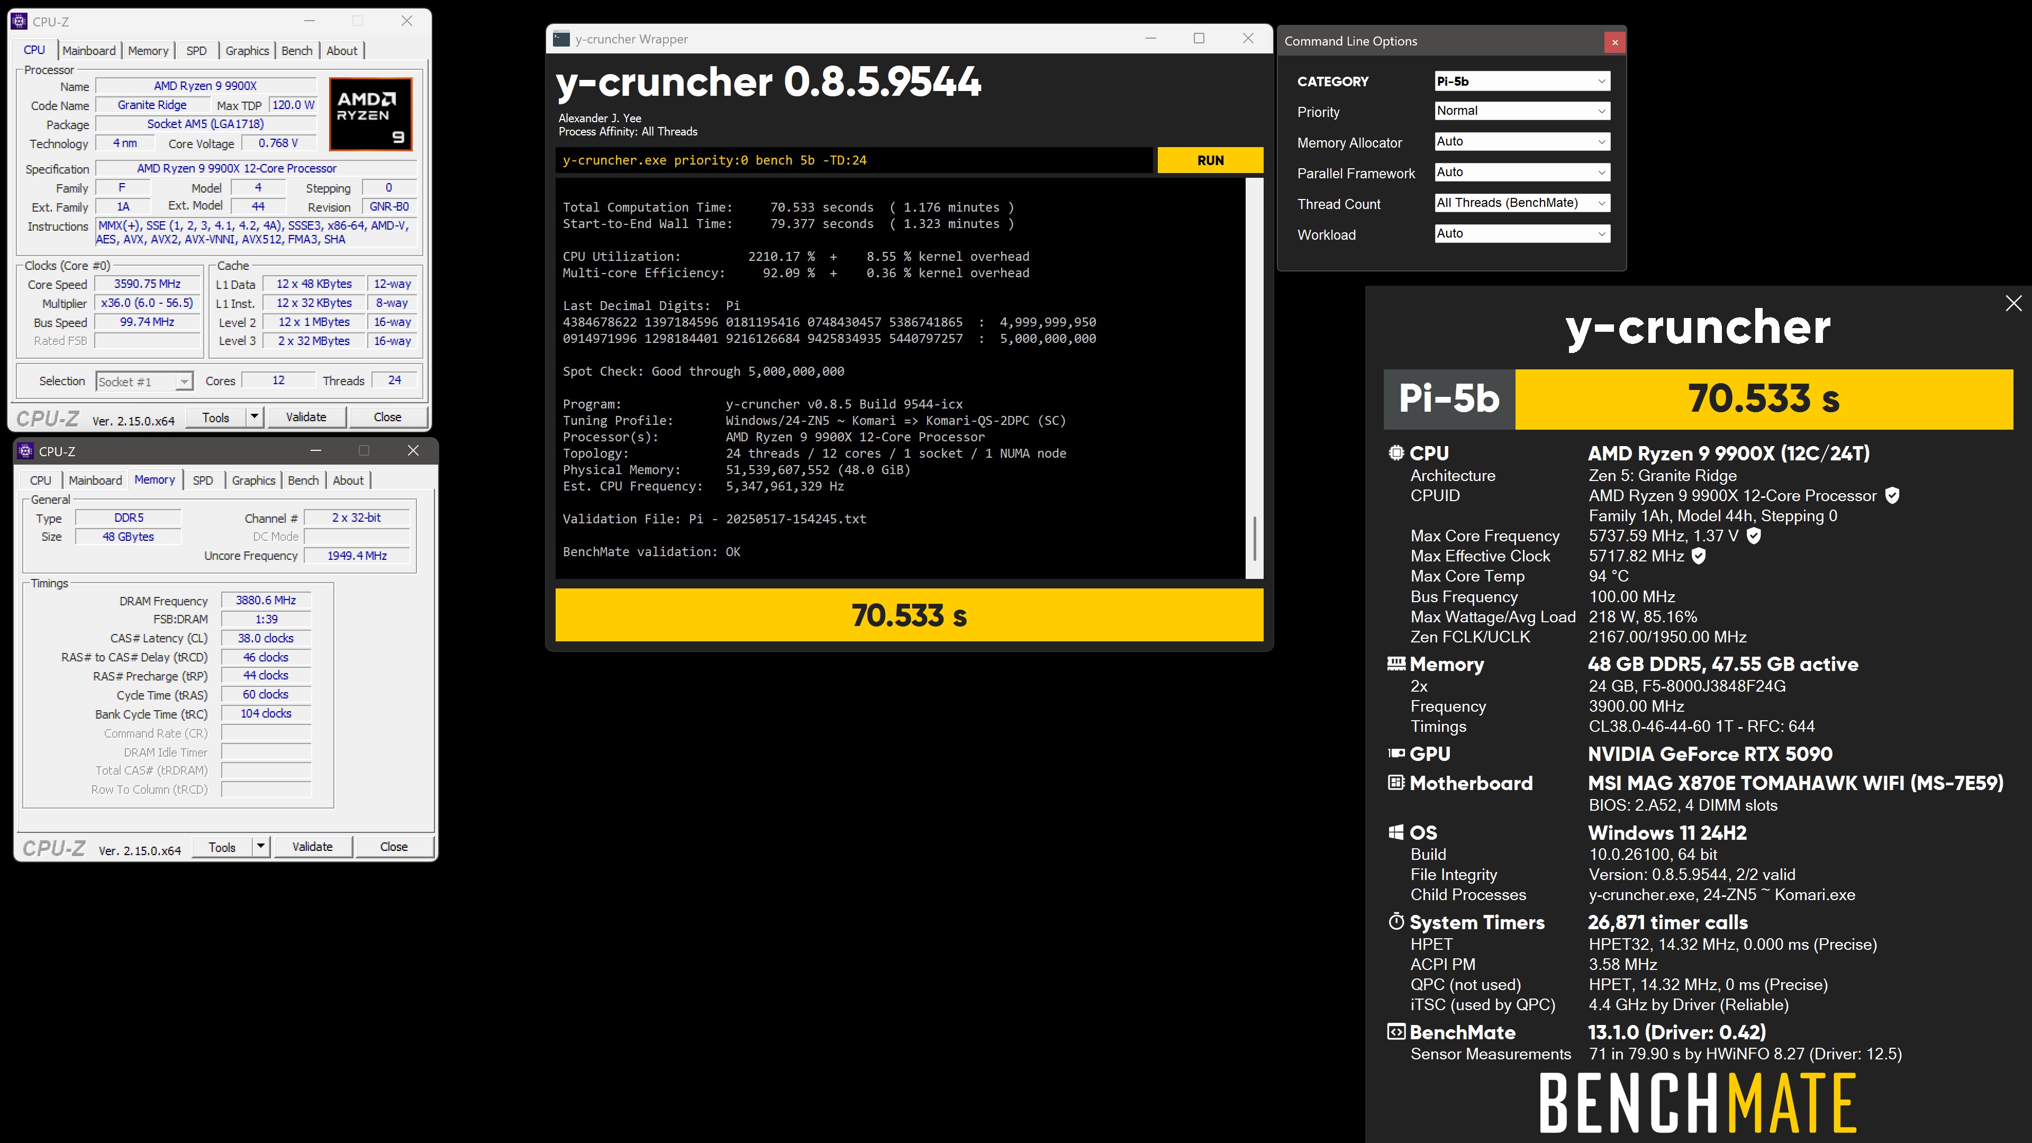Click the y-cruncher command line field
Viewport: 2032px width, 1143px height.
tap(854, 160)
